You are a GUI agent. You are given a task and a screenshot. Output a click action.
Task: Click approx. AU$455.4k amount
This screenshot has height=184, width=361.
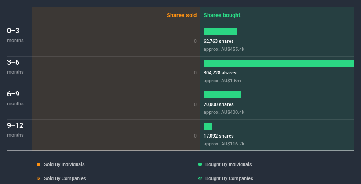224,50
